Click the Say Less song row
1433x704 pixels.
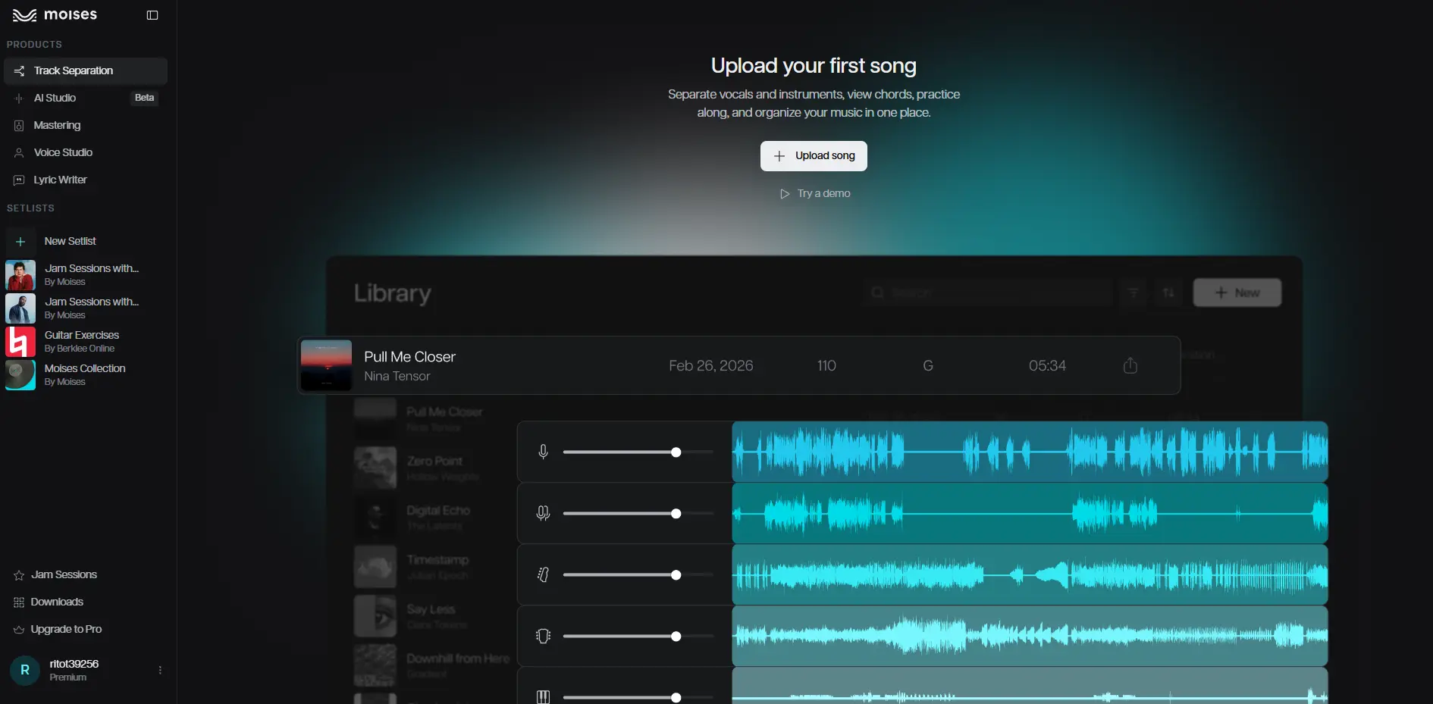tap(434, 615)
